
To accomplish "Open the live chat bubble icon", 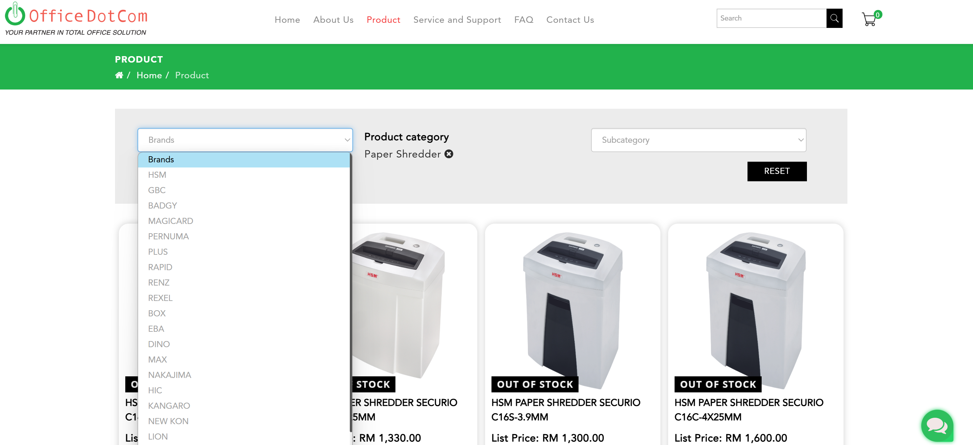I will (x=937, y=425).
